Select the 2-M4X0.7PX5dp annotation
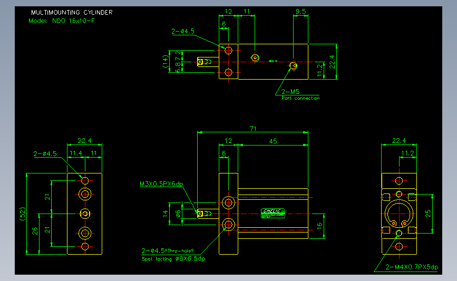This screenshot has width=457, height=281. click(x=412, y=267)
